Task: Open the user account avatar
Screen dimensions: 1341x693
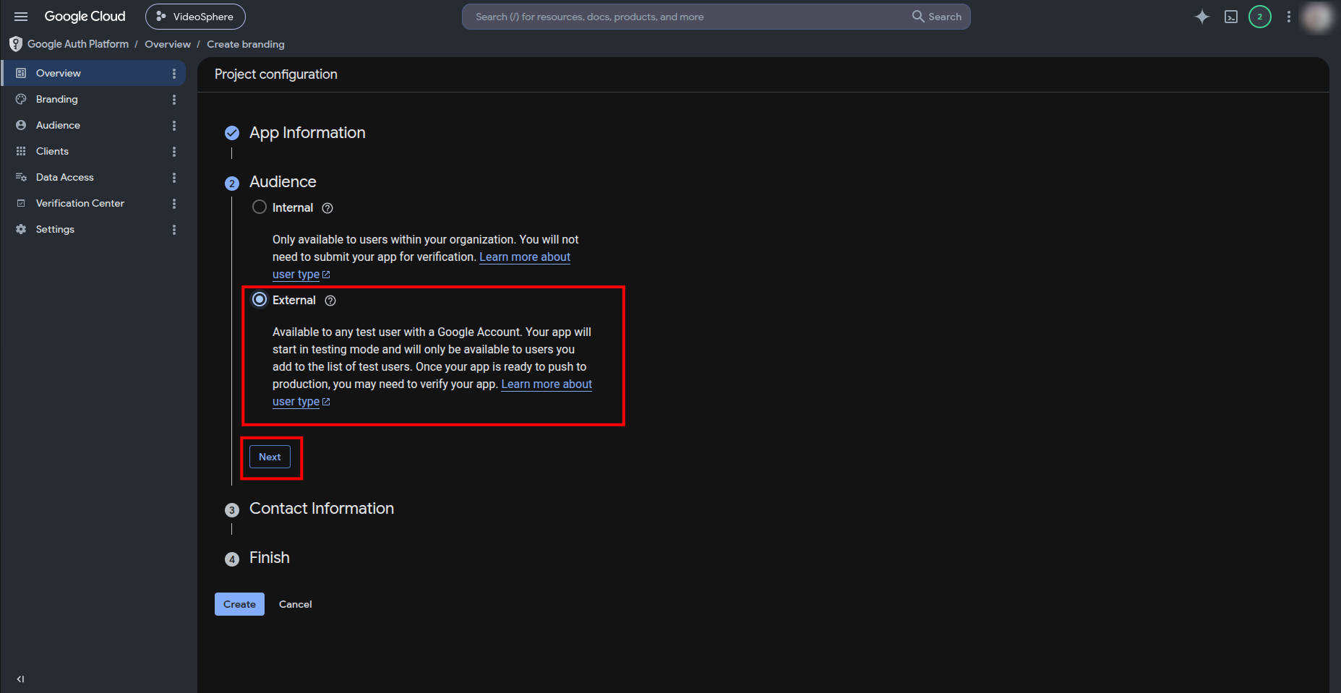Action: 1316,17
